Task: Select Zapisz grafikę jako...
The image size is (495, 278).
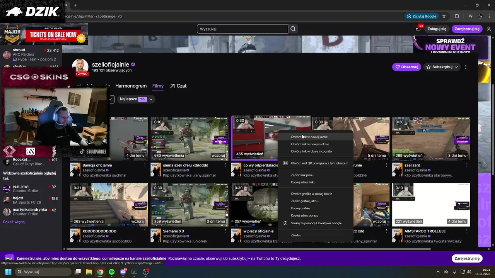Action: [x=315, y=201]
